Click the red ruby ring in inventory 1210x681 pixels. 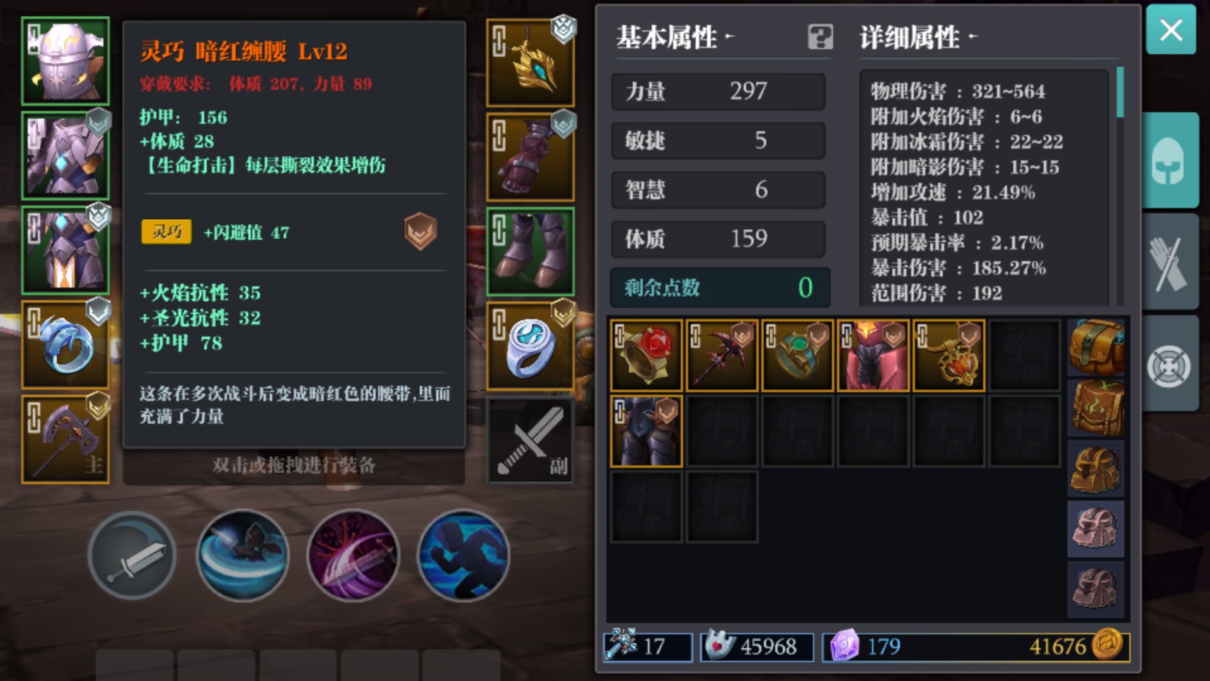point(646,355)
